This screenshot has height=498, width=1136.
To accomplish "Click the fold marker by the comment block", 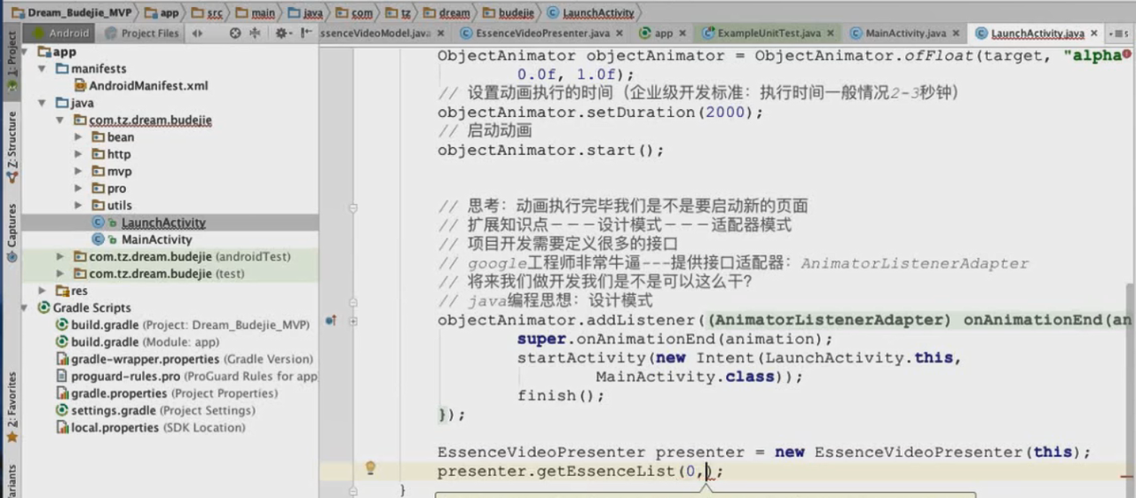I will coord(353,207).
